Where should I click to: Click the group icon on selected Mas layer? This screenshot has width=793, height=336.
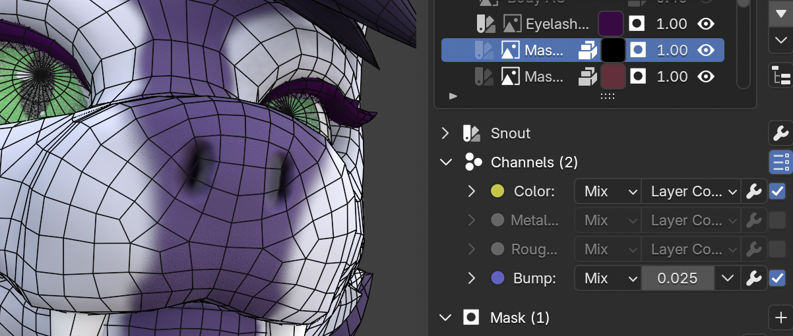[587, 50]
